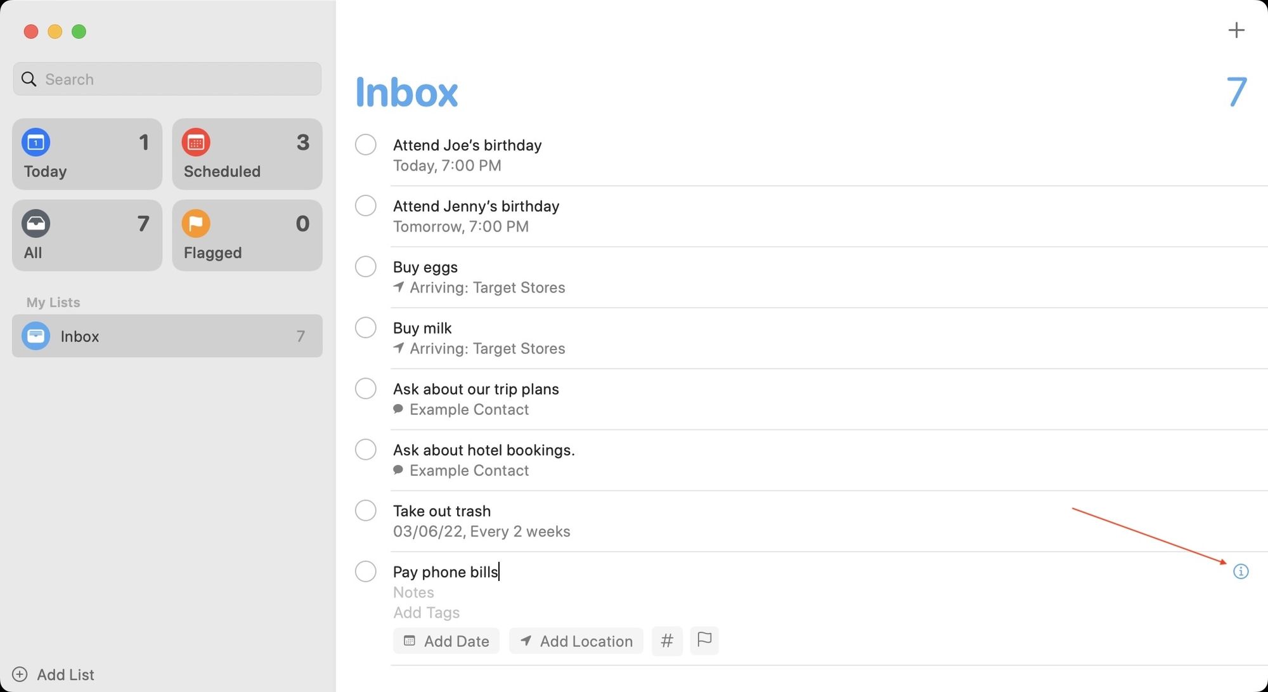Complete the Buy eggs reminder

(x=365, y=266)
